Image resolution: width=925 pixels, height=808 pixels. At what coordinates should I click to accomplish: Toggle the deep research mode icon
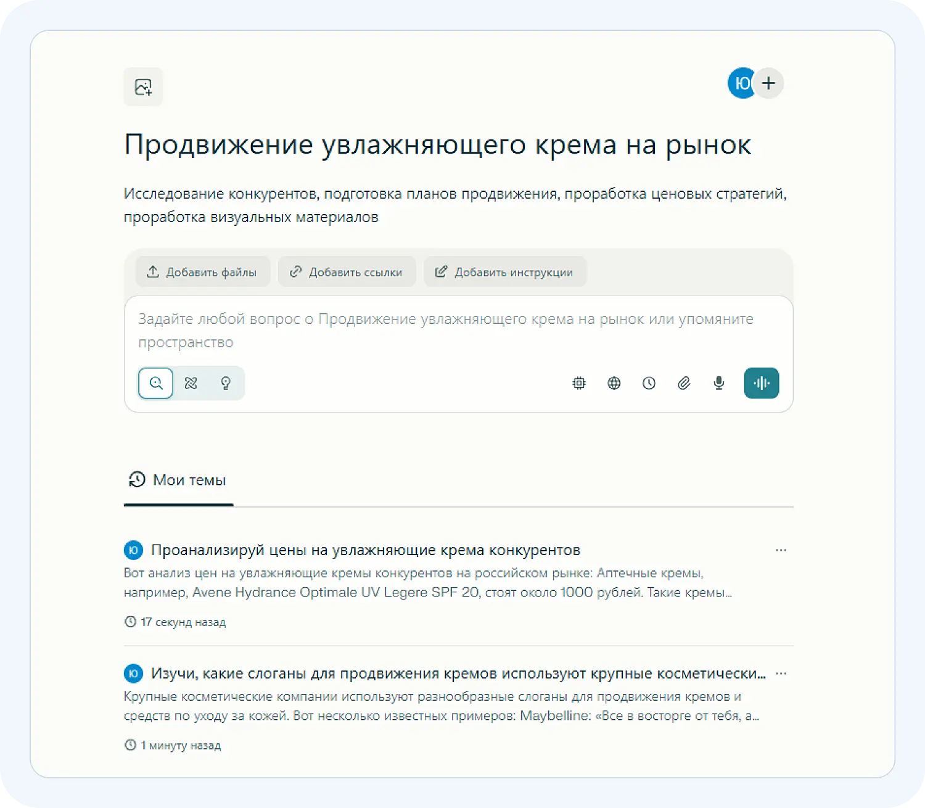point(191,383)
